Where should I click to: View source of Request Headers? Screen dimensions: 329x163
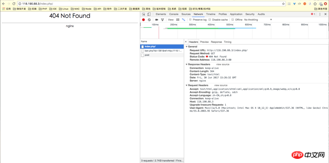pyautogui.click(x=221, y=85)
